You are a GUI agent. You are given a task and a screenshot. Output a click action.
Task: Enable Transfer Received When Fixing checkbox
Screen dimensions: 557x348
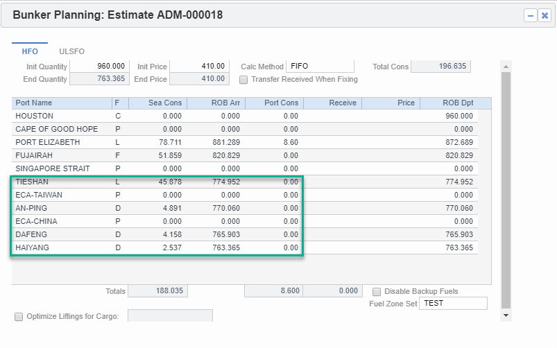tap(244, 80)
